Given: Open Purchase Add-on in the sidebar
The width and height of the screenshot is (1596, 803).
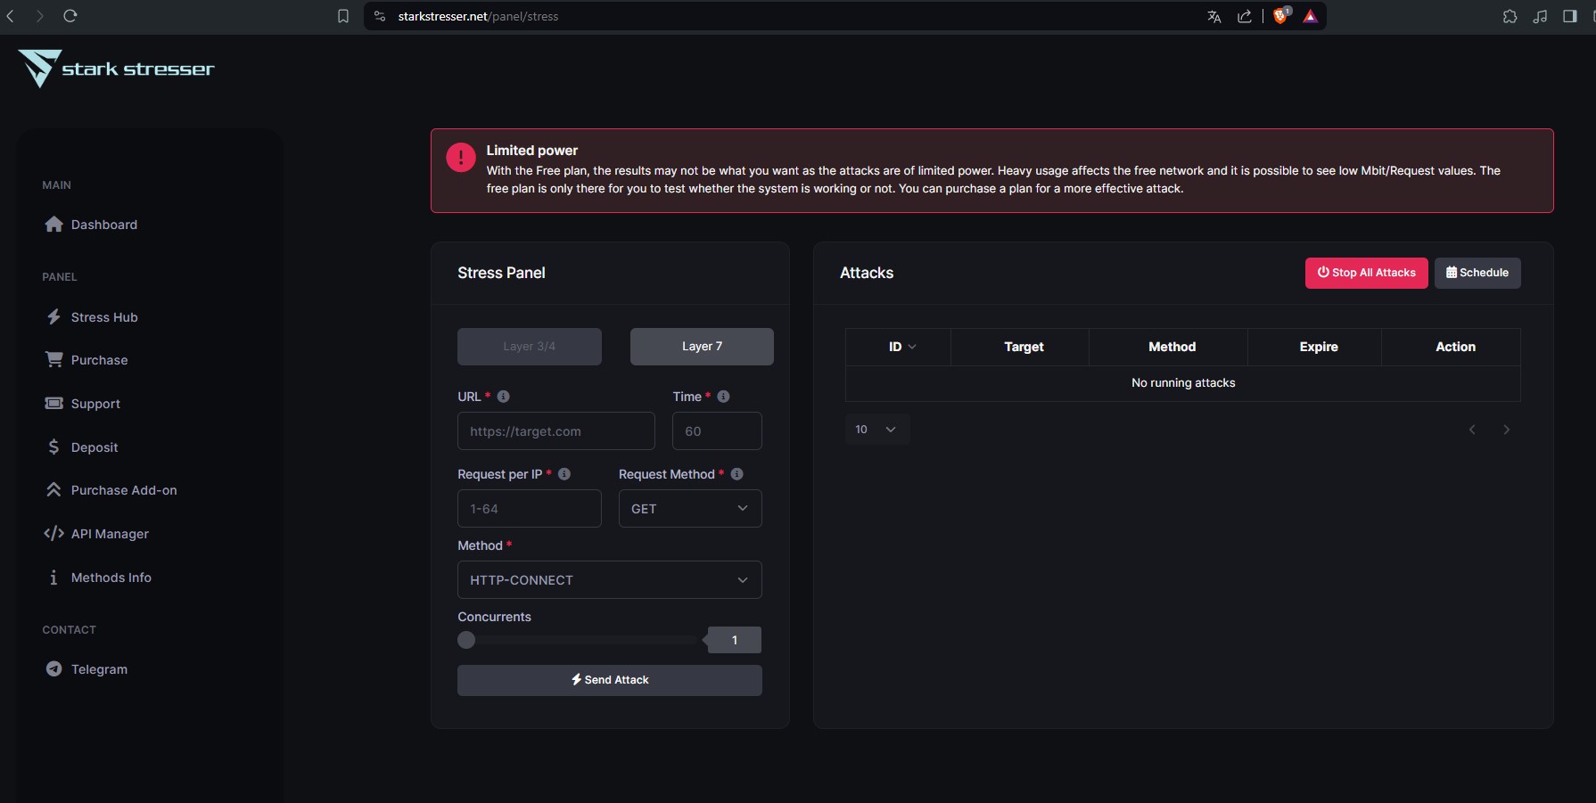Looking at the screenshot, I should click(124, 490).
